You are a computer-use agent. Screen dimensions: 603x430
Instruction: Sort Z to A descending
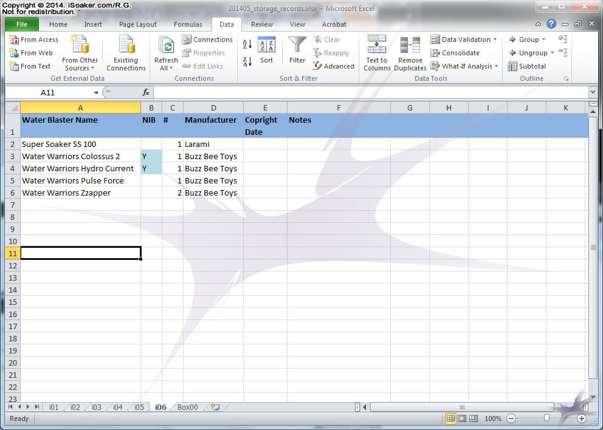[247, 61]
